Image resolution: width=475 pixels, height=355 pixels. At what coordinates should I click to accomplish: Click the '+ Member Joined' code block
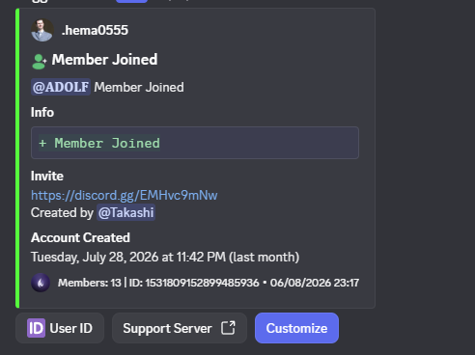(x=195, y=143)
